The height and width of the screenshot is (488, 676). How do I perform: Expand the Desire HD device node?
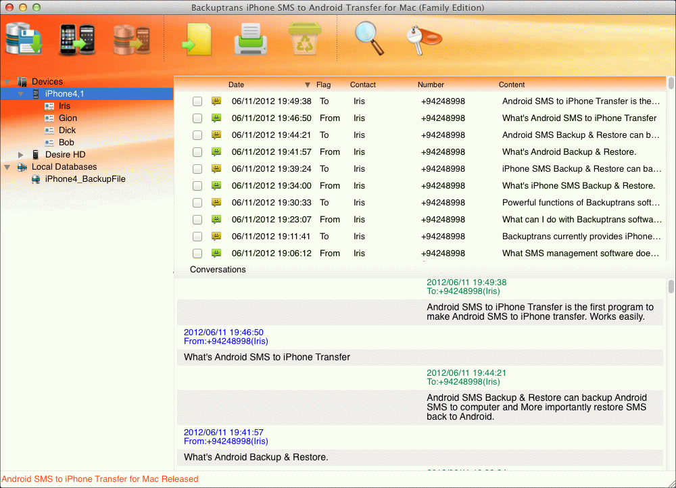[x=20, y=154]
